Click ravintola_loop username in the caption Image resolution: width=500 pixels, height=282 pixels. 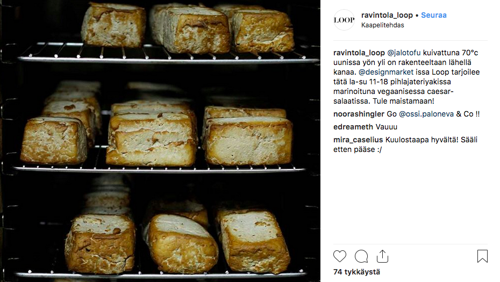359,53
